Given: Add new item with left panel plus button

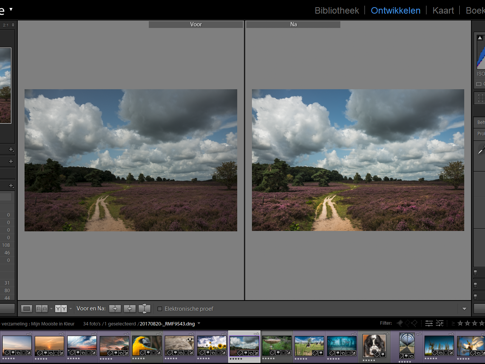Looking at the screenshot, I should pos(11,150).
